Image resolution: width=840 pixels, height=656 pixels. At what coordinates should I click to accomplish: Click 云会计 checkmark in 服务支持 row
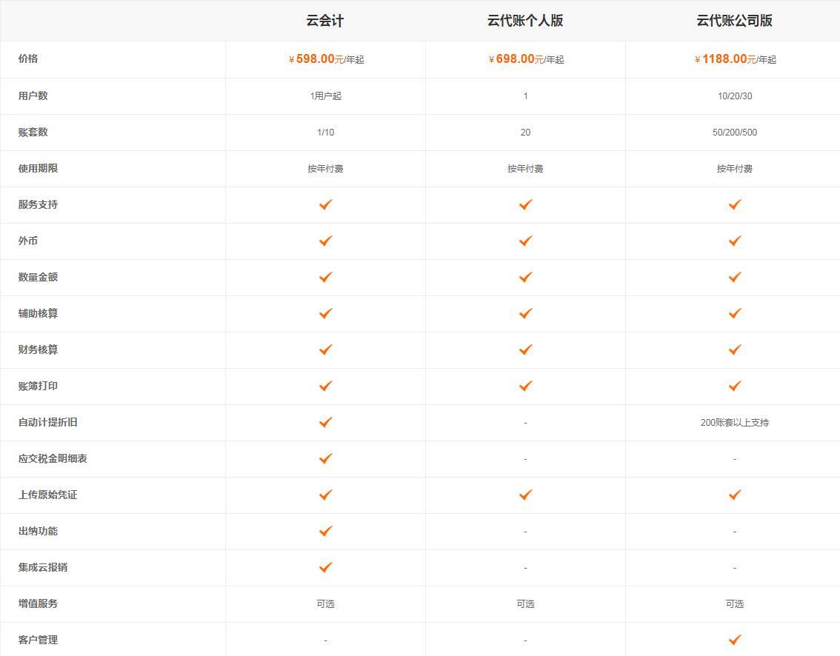[x=325, y=204]
